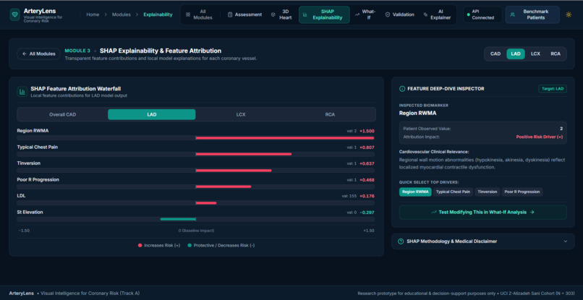583x300 pixels.
Task: Switch waterfall to the wide LCX tab
Action: 241,114
